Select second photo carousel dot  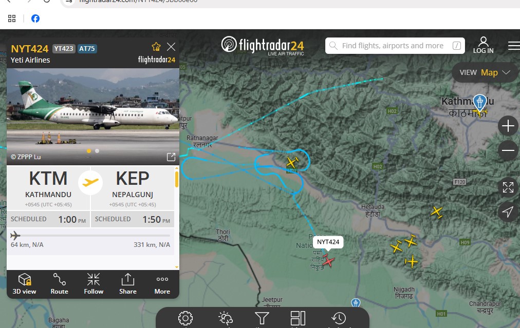coord(97,151)
